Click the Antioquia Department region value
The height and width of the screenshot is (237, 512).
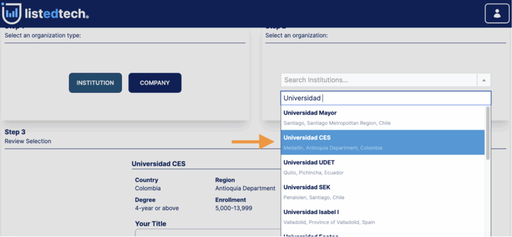[x=245, y=188]
